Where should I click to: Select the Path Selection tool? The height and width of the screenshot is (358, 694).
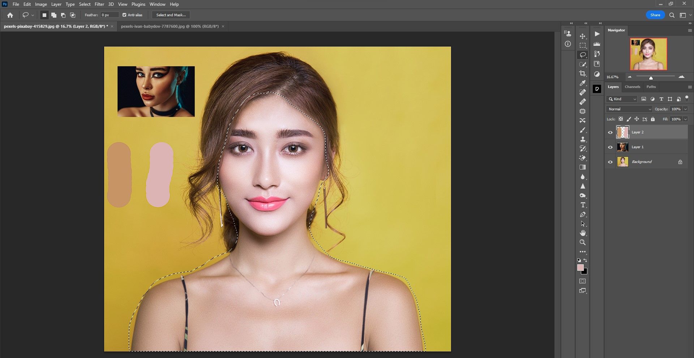pyautogui.click(x=582, y=224)
